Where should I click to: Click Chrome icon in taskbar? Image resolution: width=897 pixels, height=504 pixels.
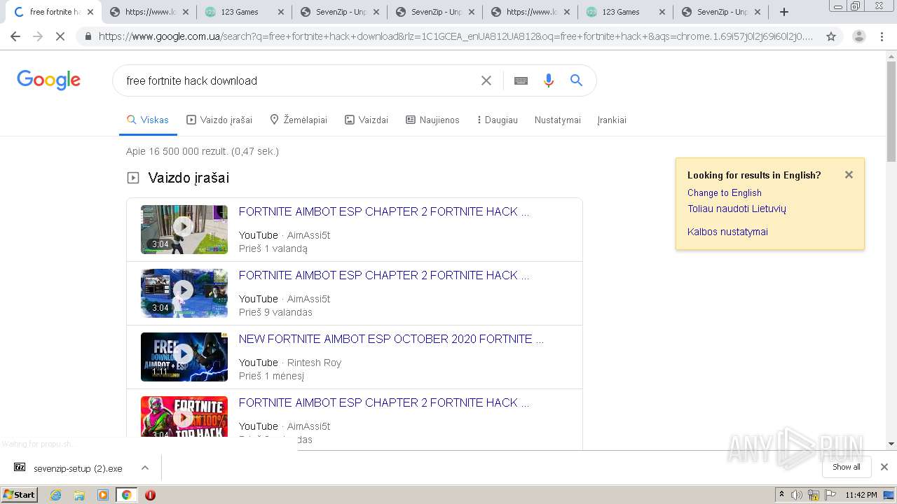coord(126,495)
